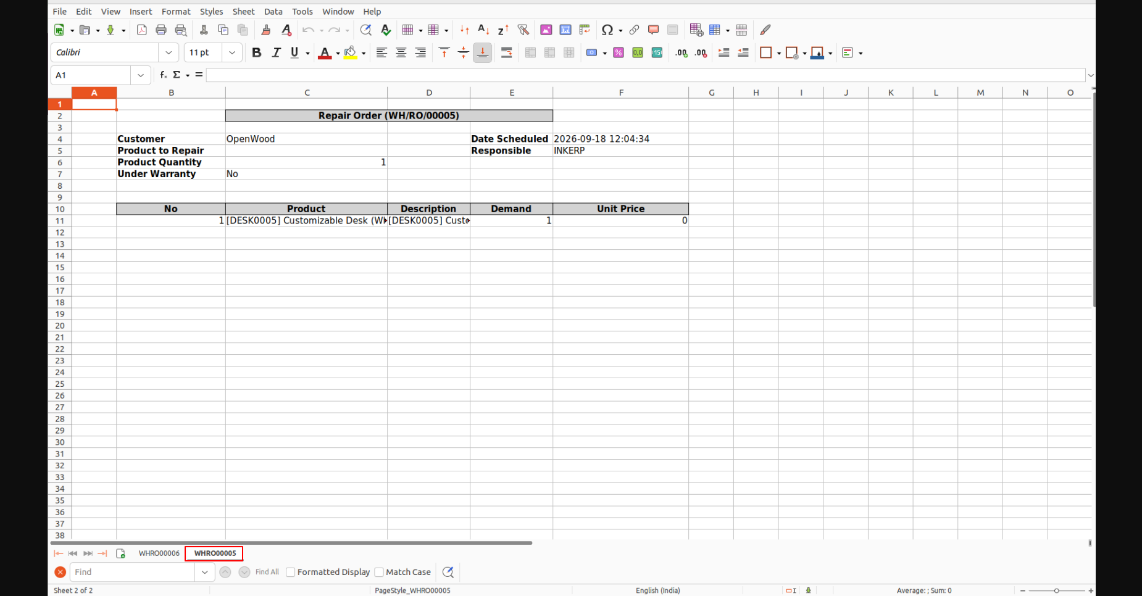
Task: Run the Spelling check icon
Action: pyautogui.click(x=386, y=30)
